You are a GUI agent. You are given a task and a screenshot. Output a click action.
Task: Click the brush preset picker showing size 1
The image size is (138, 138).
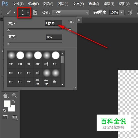(x=23, y=12)
